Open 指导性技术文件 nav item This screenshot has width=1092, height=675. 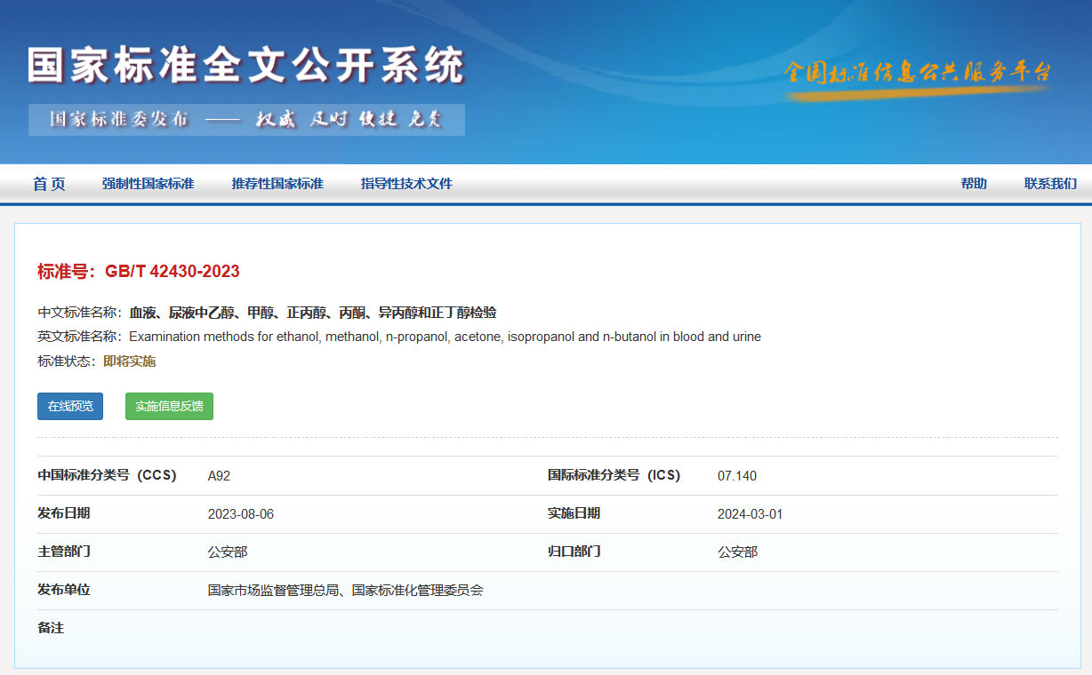point(406,184)
